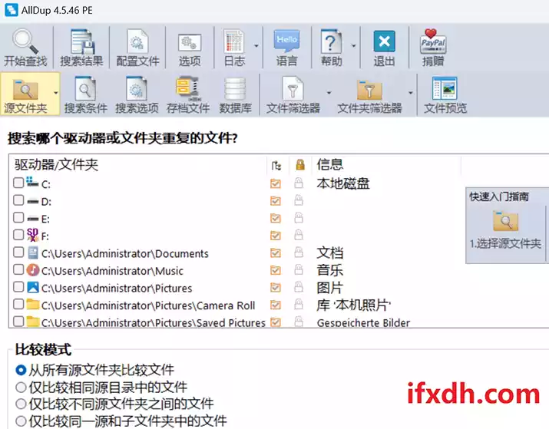This screenshot has width=549, height=429.
Task: Open 搜索结果 toolbar icon
Action: [x=81, y=42]
